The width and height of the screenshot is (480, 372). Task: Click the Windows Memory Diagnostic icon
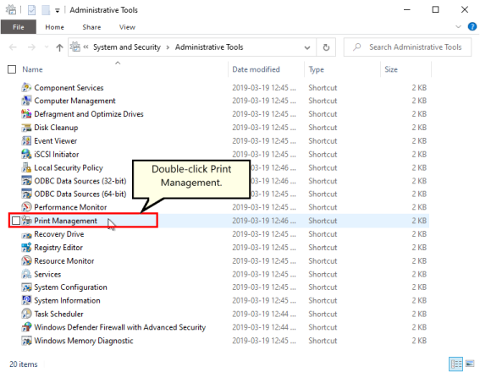pyautogui.click(x=26, y=341)
